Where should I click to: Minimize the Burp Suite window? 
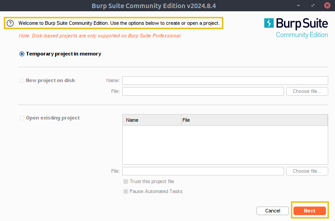pos(298,5)
